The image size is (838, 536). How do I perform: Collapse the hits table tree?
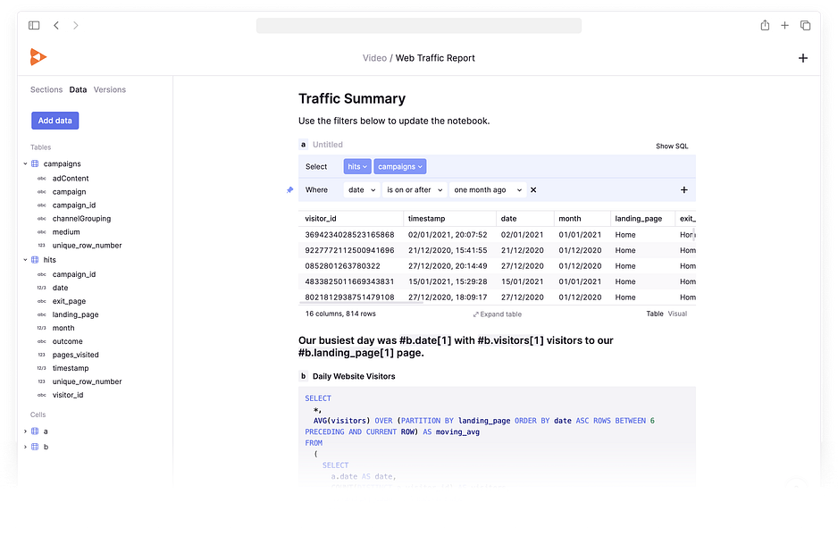point(25,260)
